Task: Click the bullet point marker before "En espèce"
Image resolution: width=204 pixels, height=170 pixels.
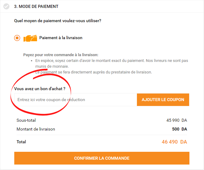Action: (32, 61)
